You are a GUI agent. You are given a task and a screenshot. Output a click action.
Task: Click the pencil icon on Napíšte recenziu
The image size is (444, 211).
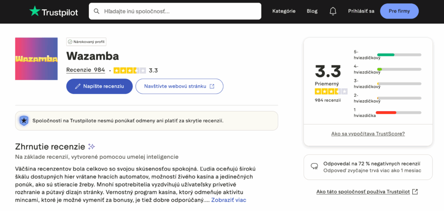pyautogui.click(x=78, y=86)
